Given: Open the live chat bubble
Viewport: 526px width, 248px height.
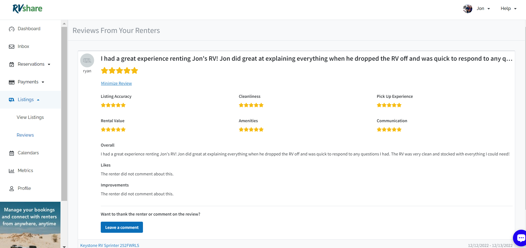Looking at the screenshot, I should pyautogui.click(x=520, y=238).
